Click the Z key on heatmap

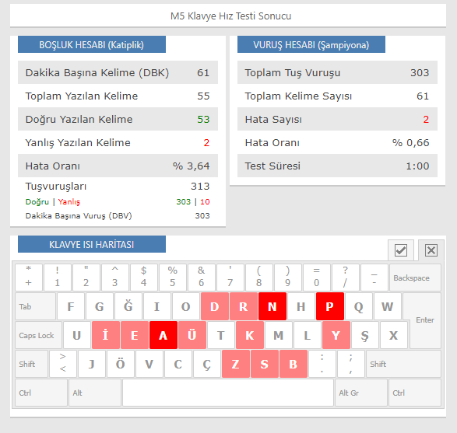[235, 364]
